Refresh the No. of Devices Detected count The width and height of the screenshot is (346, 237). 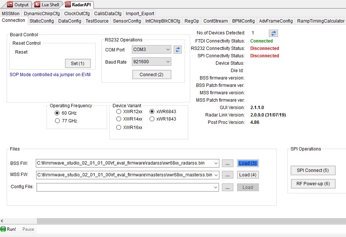coord(273,33)
